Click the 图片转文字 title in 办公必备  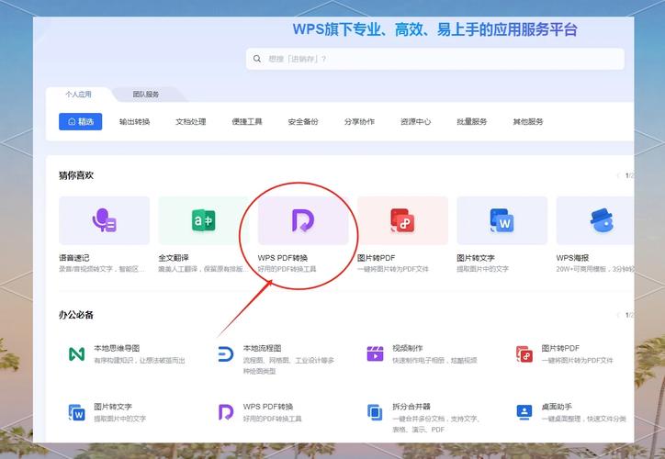(113, 407)
